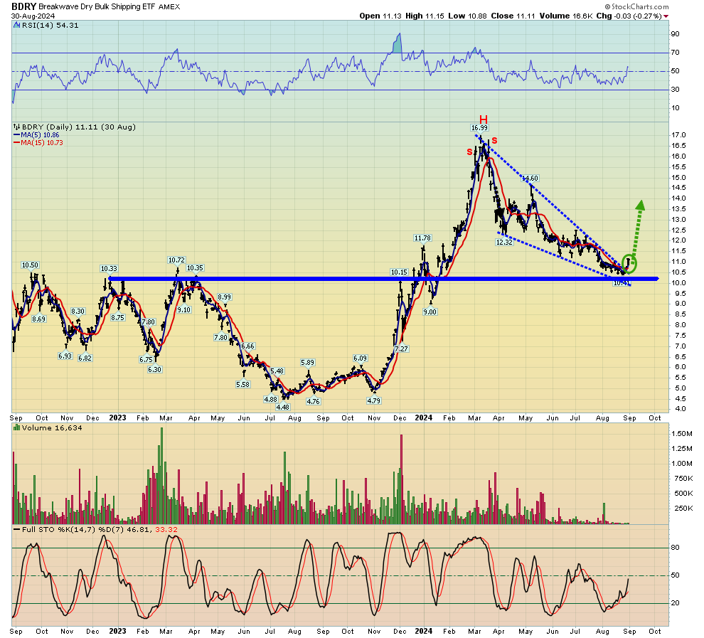
Task: Click the BDRY price bars icon
Action: tap(16, 127)
